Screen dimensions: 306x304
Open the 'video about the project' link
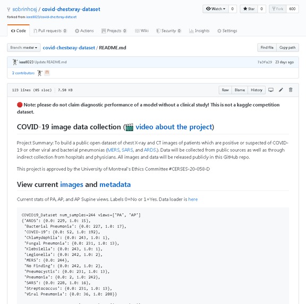click(174, 127)
